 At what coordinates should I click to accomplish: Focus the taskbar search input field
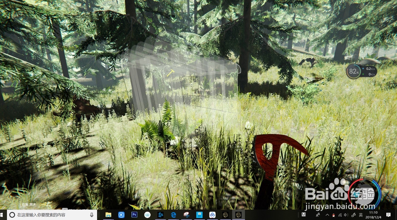point(52,215)
